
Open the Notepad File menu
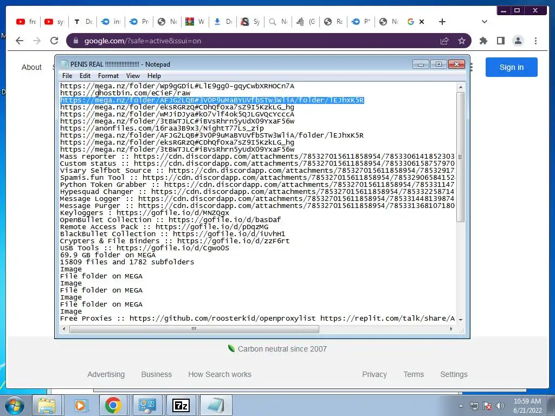[x=67, y=76]
